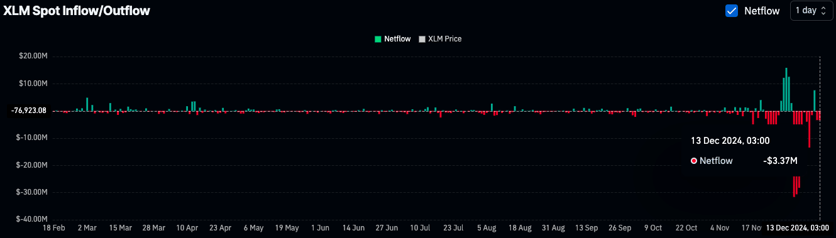This screenshot has height=238, width=836.
Task: Click the 9 Oct x-axis date
Action: [x=653, y=227]
